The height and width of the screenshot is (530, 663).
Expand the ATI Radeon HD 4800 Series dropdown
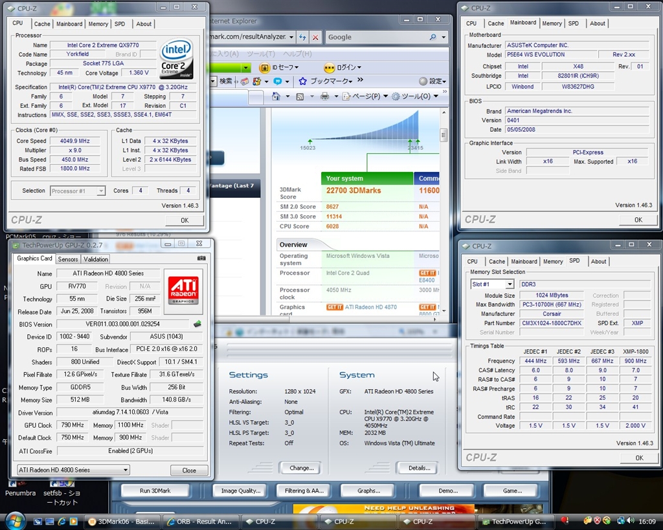click(126, 470)
